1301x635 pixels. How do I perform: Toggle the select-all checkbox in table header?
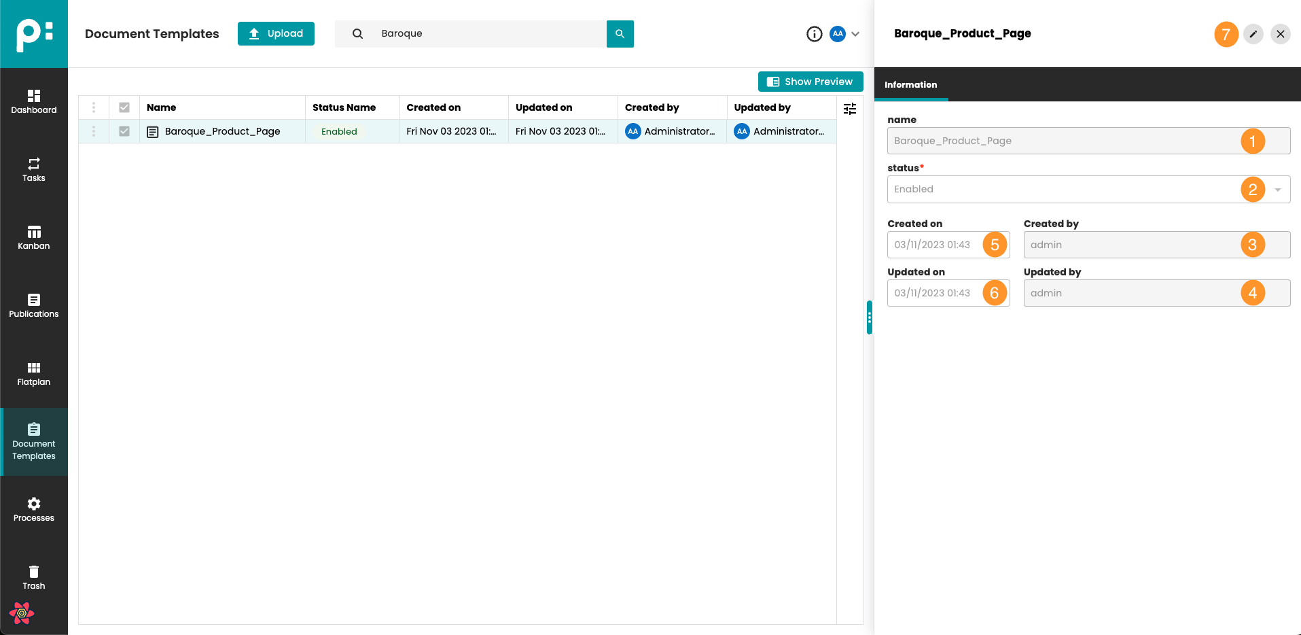pyautogui.click(x=124, y=107)
